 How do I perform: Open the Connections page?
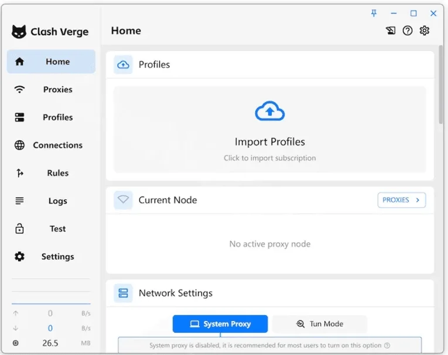coord(51,145)
